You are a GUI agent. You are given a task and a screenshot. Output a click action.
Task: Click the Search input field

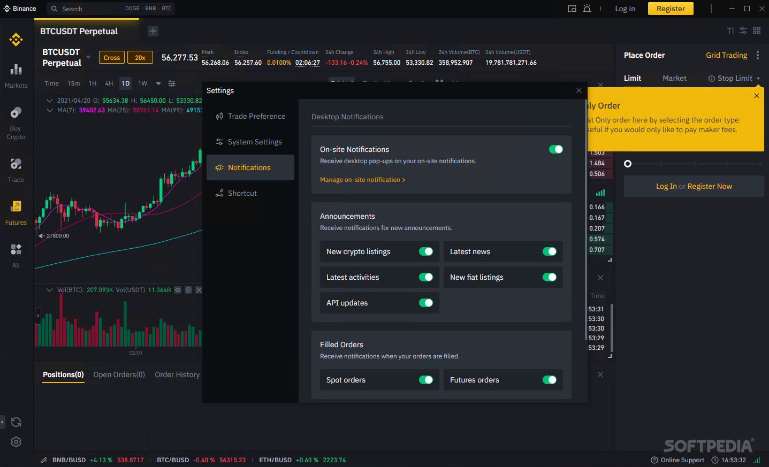coord(111,9)
